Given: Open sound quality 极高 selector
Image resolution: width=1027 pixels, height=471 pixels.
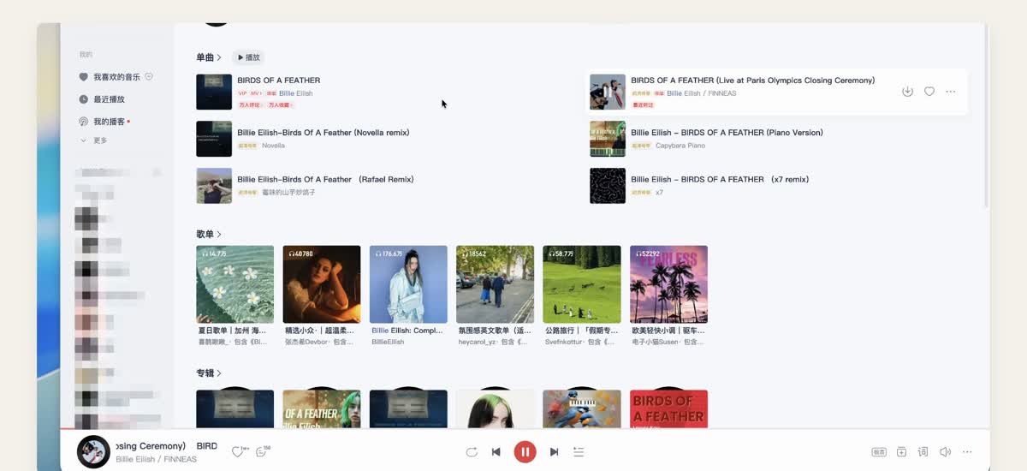Looking at the screenshot, I should pyautogui.click(x=879, y=452).
